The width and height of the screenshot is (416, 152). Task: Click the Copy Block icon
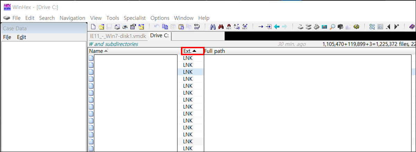click(x=164, y=26)
